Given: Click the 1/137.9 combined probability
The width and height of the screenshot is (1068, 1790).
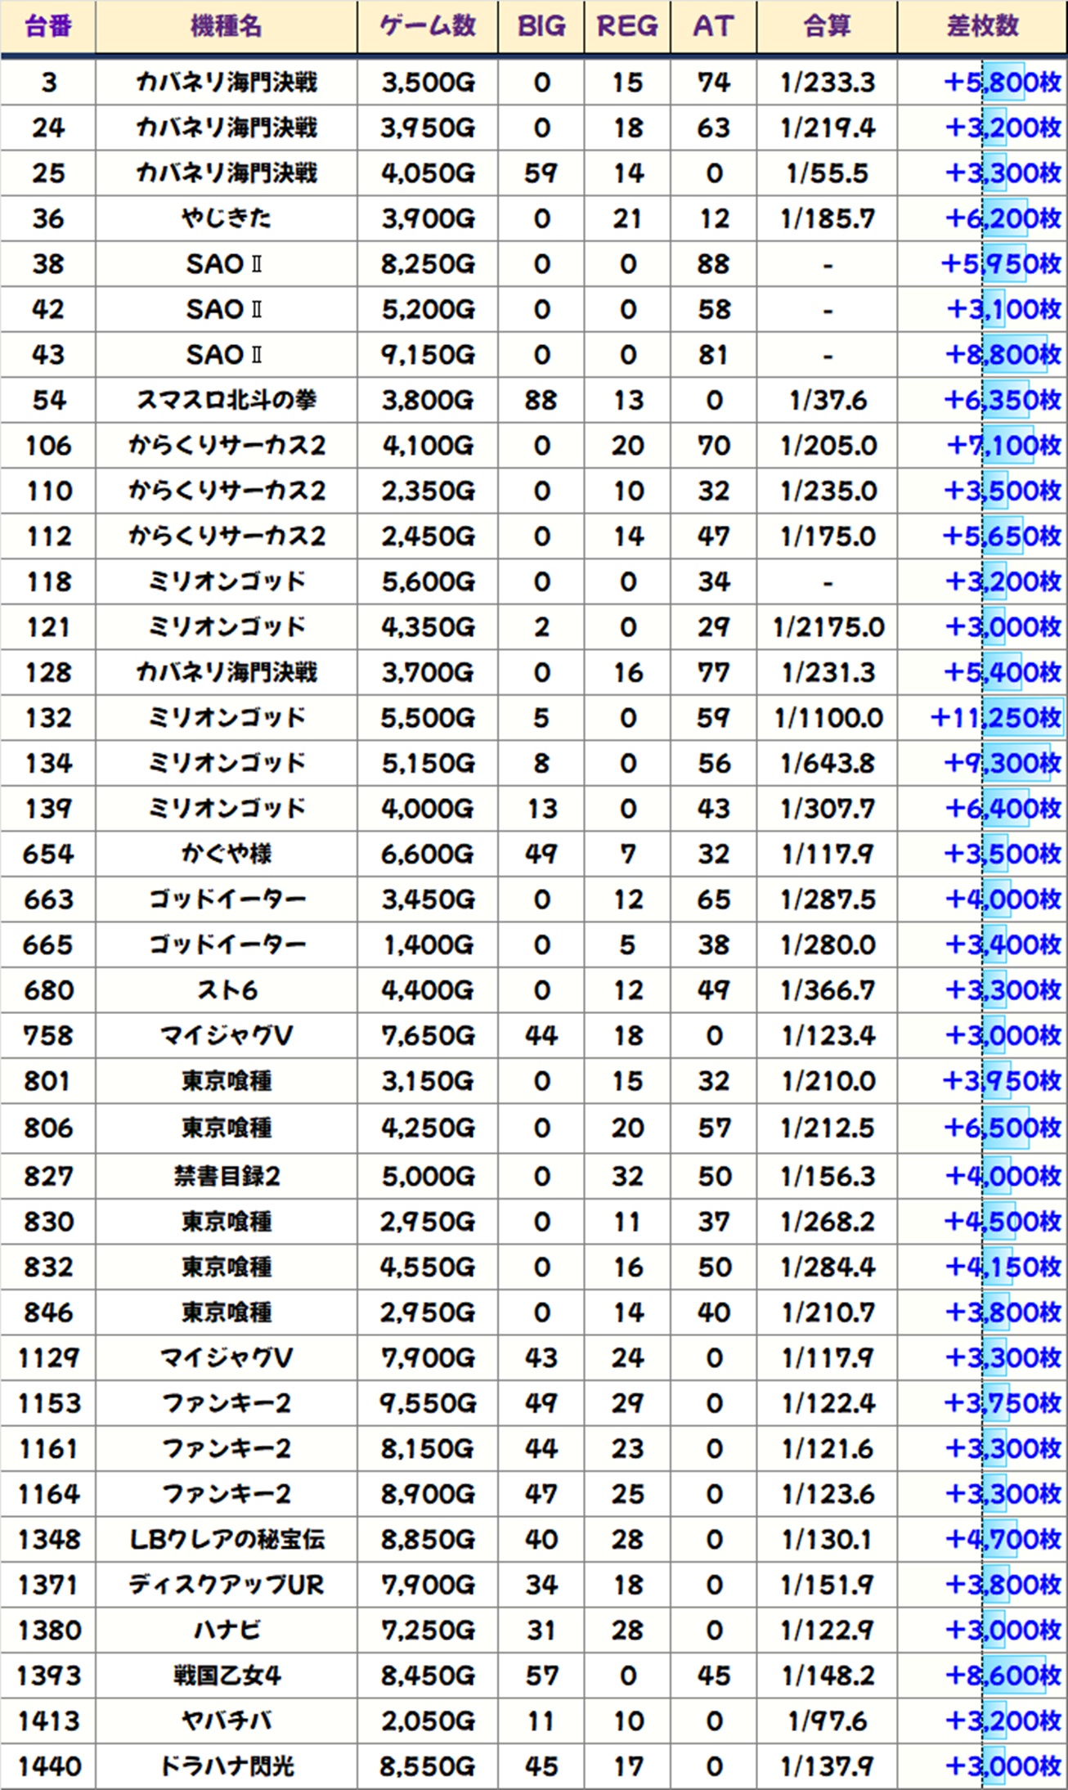Looking at the screenshot, I should coord(827,1766).
